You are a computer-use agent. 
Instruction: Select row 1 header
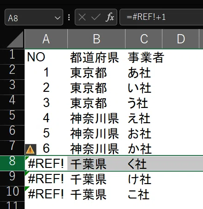[12, 56]
